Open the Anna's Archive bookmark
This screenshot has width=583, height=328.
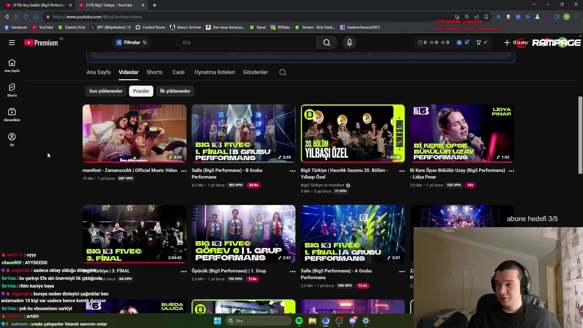(185, 27)
